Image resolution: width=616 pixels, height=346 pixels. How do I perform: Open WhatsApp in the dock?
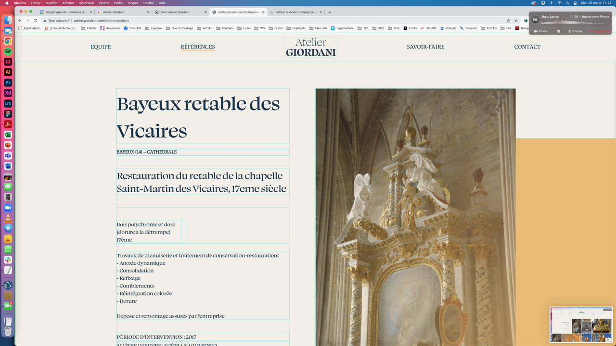tap(8, 249)
